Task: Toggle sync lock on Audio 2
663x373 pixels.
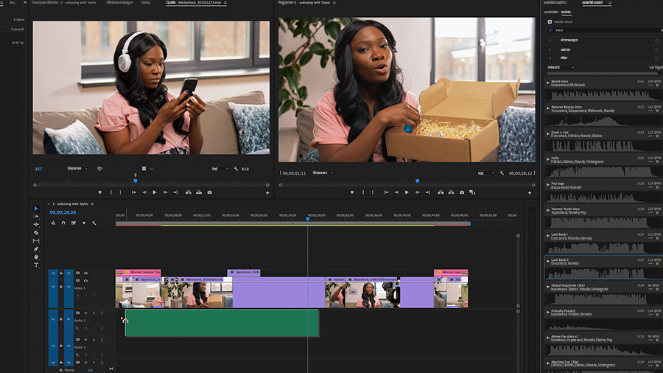Action: pyautogui.click(x=78, y=340)
